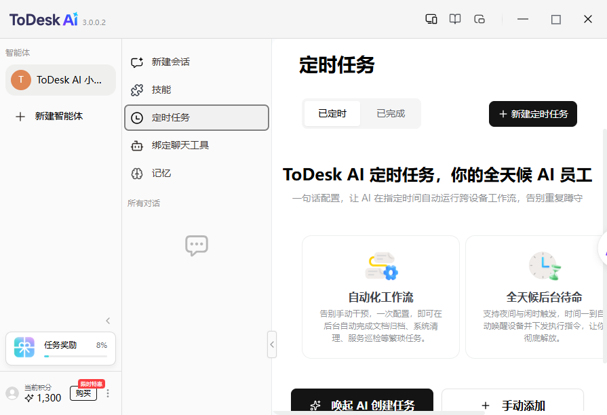
Task: Click the puzzle piece skills icon
Action: pos(137,90)
